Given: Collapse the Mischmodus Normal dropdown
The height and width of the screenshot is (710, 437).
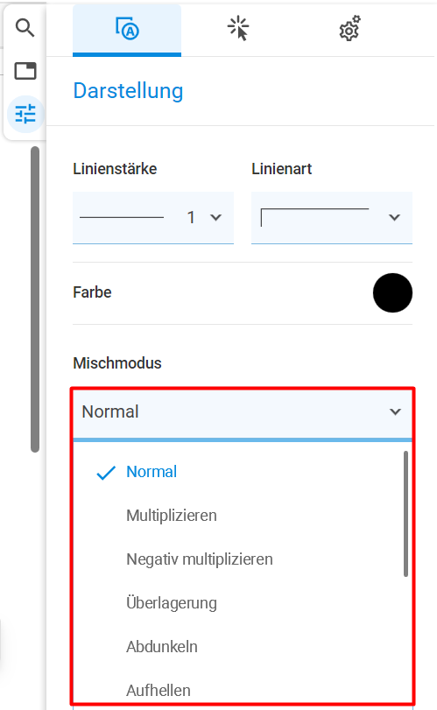Looking at the screenshot, I should pyautogui.click(x=243, y=413).
